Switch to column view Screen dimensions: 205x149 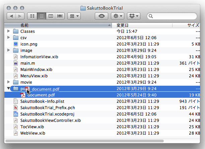tap(51, 16)
